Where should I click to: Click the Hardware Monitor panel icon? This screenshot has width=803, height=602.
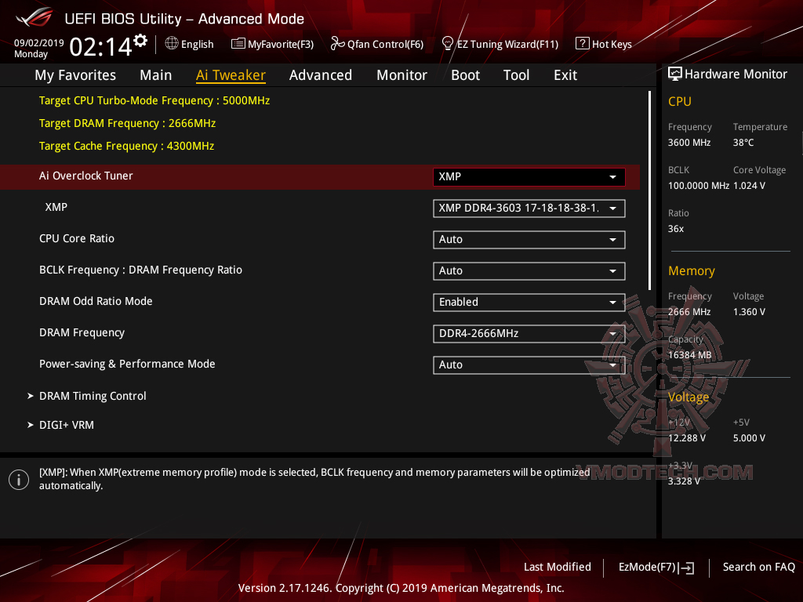(x=675, y=74)
